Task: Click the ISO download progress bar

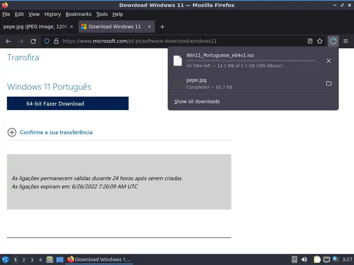Action: pos(251,61)
